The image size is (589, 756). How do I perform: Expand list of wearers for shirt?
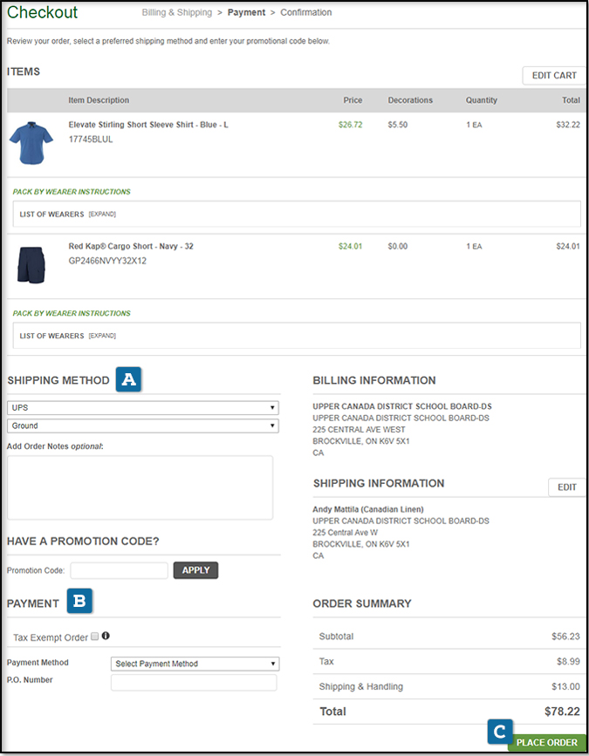[102, 214]
